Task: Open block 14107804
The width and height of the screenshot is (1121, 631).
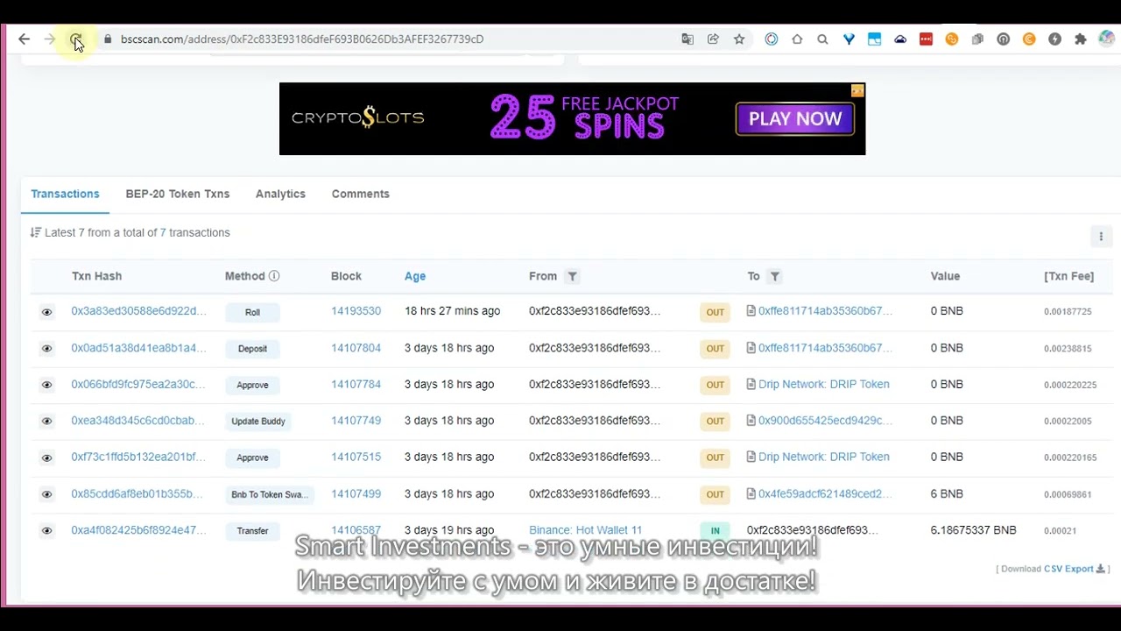Action: [x=356, y=348]
